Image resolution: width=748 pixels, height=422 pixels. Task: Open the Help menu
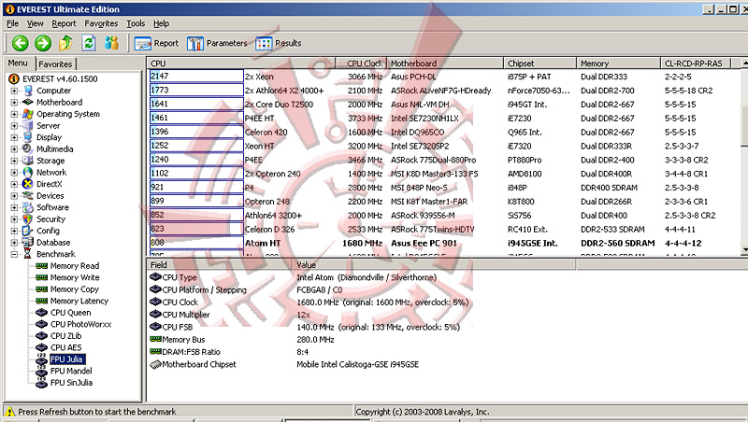click(161, 23)
